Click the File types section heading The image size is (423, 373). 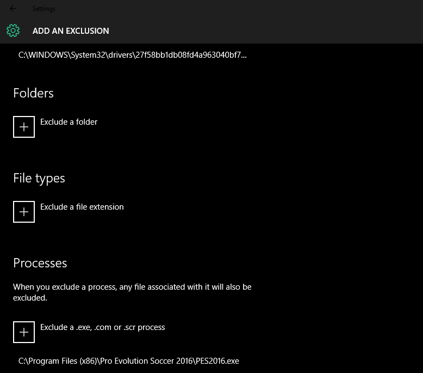[x=39, y=178]
